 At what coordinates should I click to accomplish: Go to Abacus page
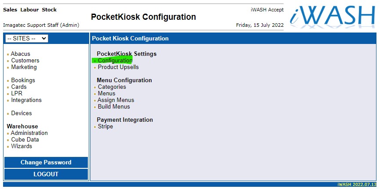coord(21,54)
